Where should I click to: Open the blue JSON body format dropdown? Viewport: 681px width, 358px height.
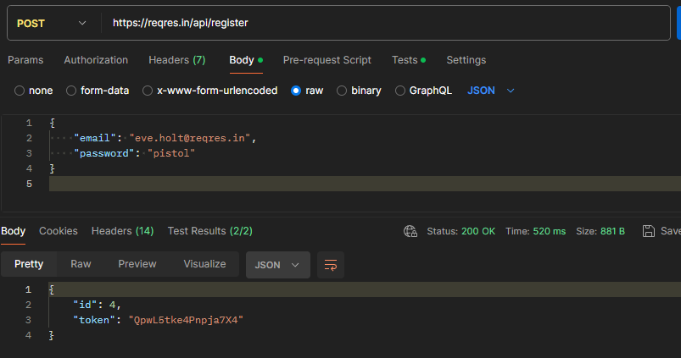491,91
